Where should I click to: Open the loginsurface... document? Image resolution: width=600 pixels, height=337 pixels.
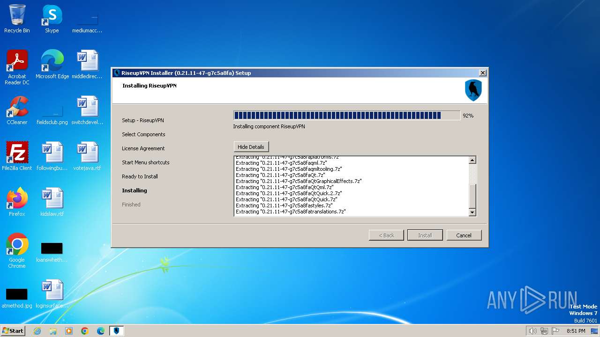(x=52, y=293)
